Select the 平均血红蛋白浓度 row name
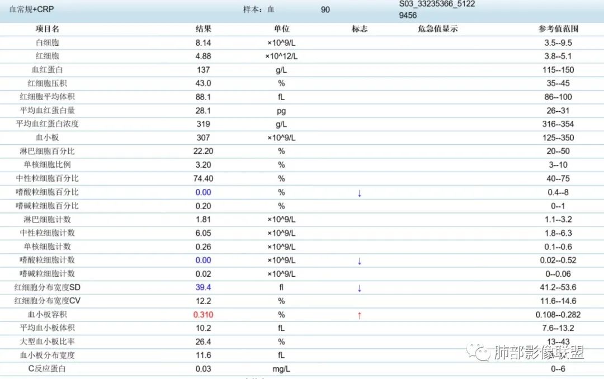604x379 pixels. click(x=48, y=124)
